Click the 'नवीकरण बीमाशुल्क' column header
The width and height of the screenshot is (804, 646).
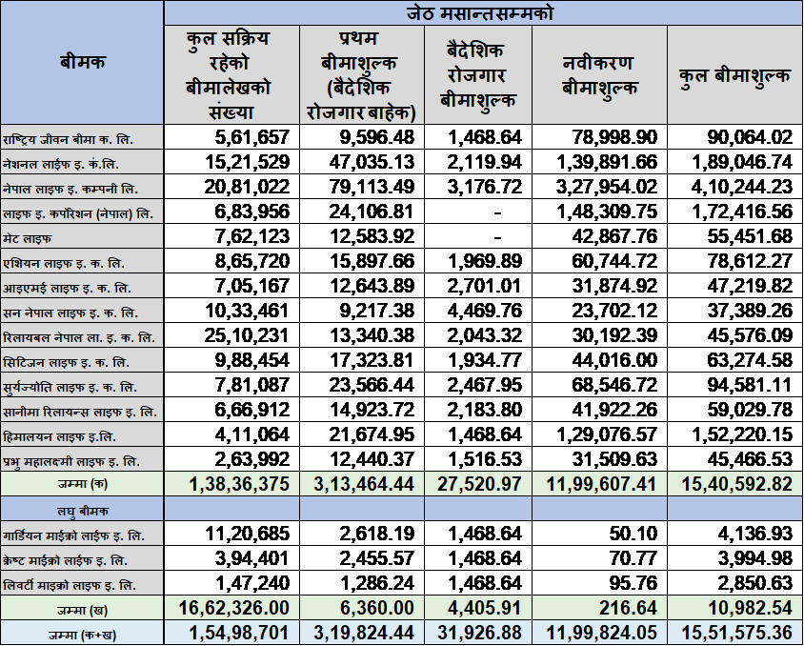(599, 75)
